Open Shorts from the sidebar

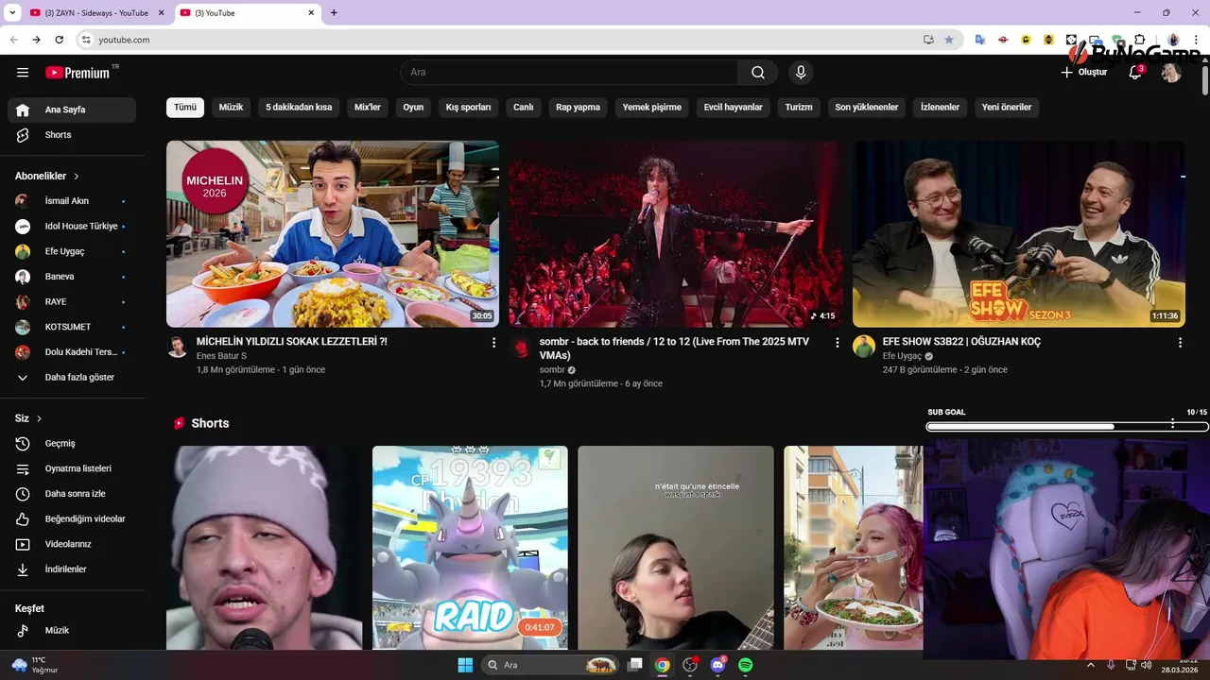pos(72,135)
